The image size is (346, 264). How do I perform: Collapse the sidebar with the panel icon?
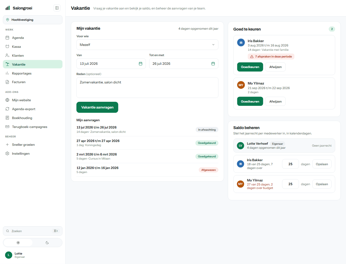click(x=57, y=8)
